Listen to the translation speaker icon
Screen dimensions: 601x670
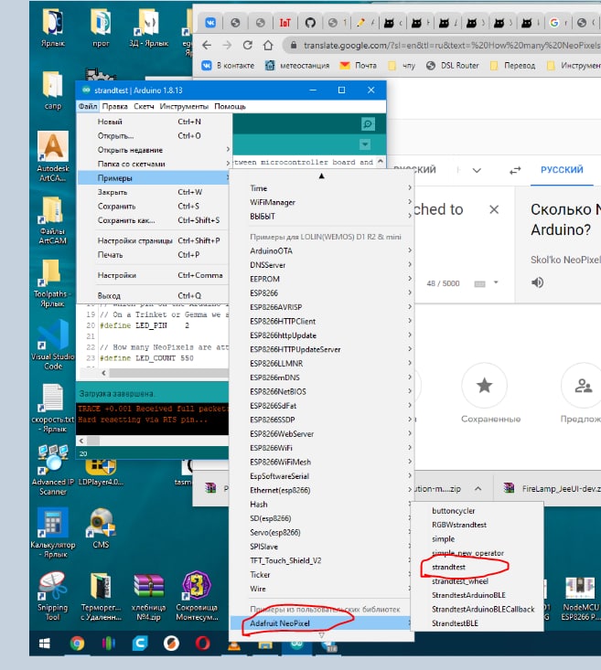coord(537,282)
